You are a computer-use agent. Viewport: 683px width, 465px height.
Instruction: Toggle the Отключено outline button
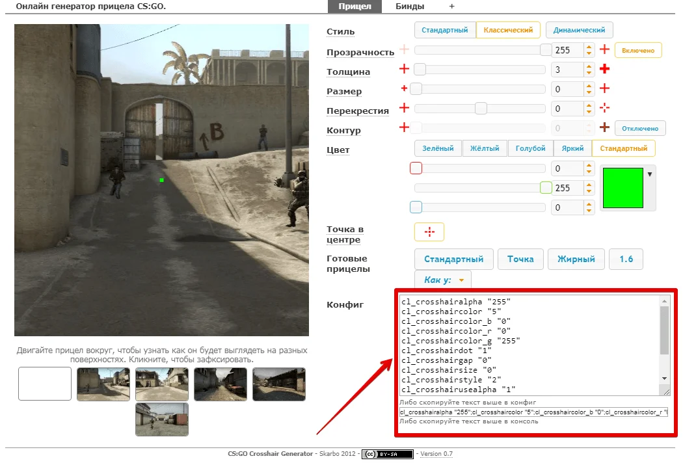point(640,128)
